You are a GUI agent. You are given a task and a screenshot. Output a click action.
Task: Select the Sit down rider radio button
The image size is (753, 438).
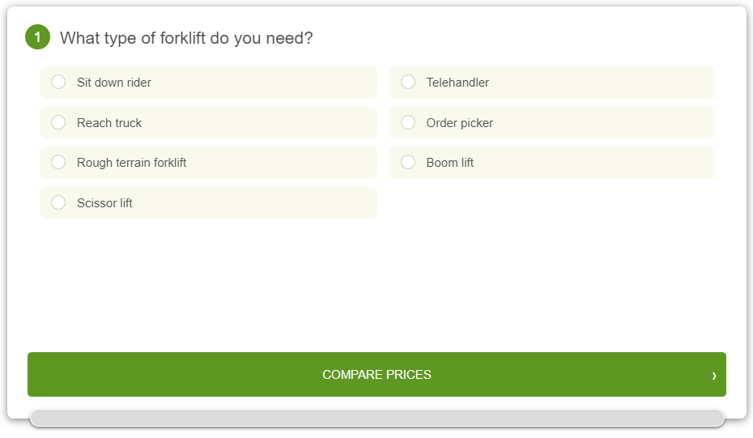58,82
